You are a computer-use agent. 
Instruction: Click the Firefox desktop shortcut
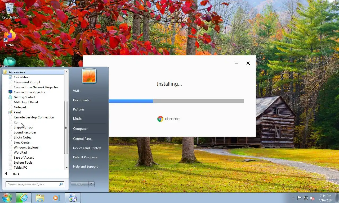click(x=10, y=38)
